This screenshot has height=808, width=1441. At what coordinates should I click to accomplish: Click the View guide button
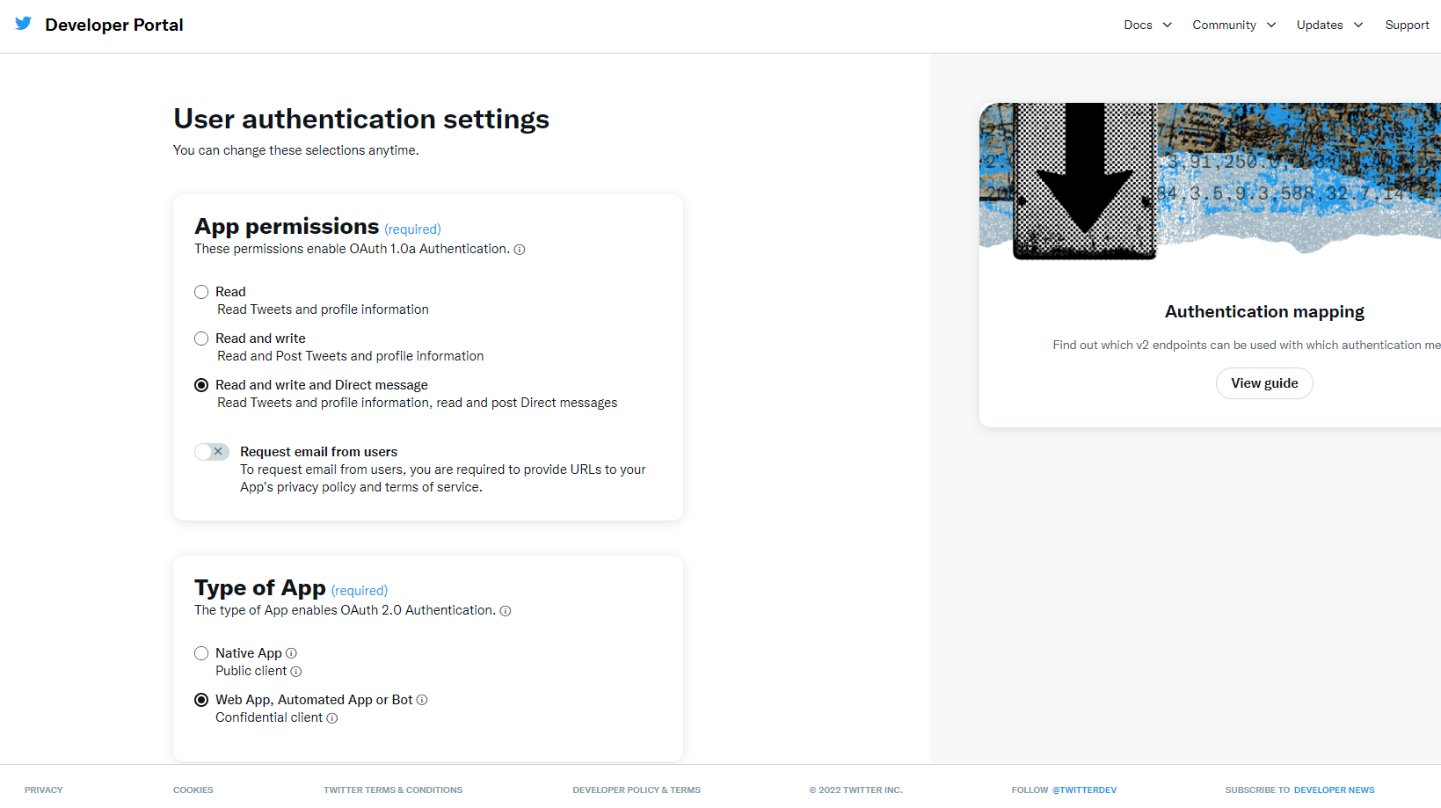click(x=1264, y=383)
